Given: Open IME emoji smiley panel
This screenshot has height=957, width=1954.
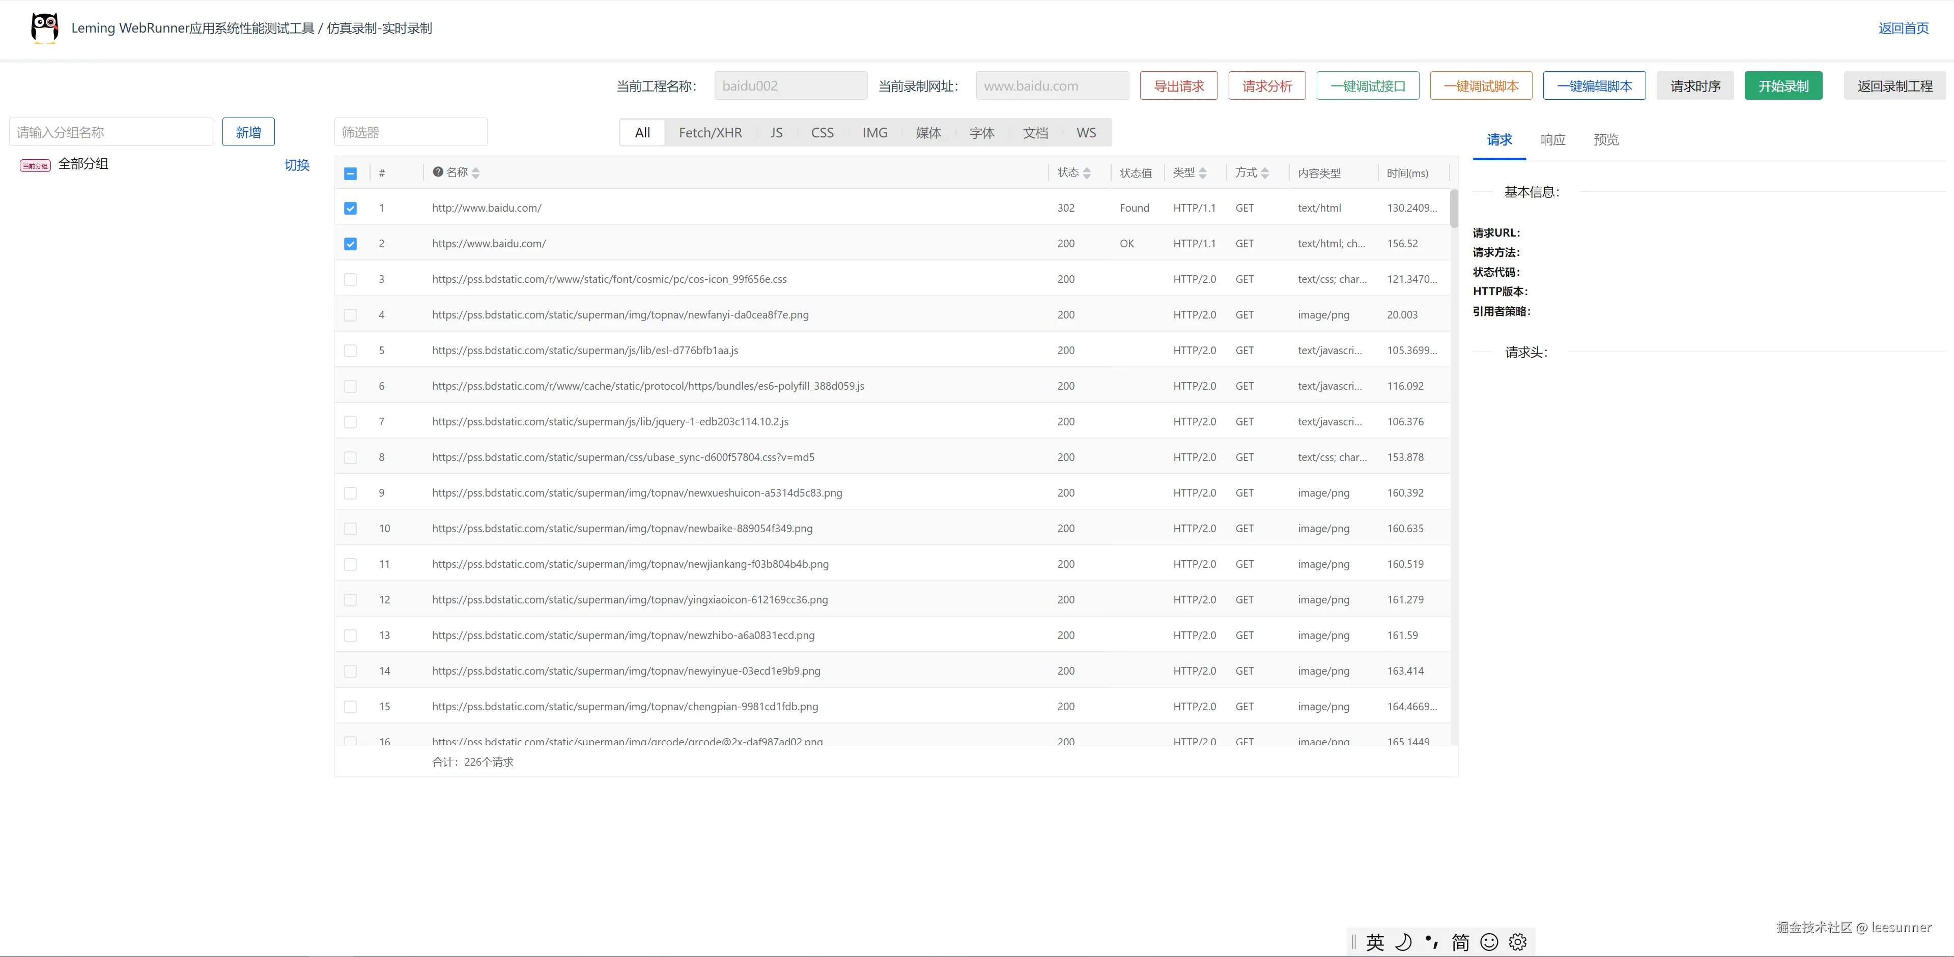Looking at the screenshot, I should pyautogui.click(x=1489, y=942).
